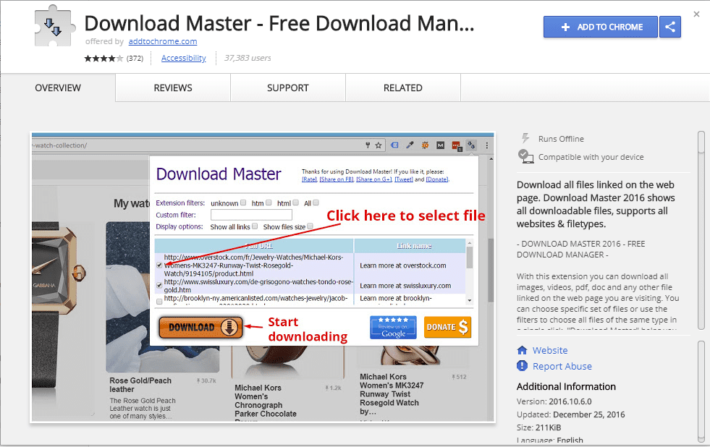Open the SUPPORT tab

pyautogui.click(x=288, y=88)
